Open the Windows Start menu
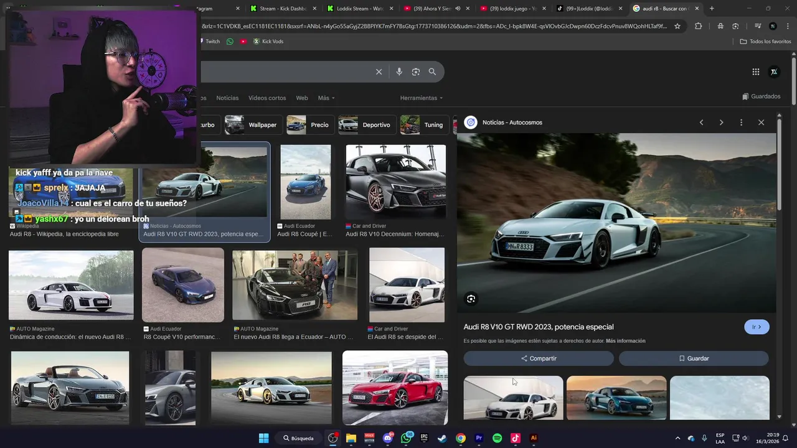Screen dimensions: 797x448 click(x=263, y=438)
